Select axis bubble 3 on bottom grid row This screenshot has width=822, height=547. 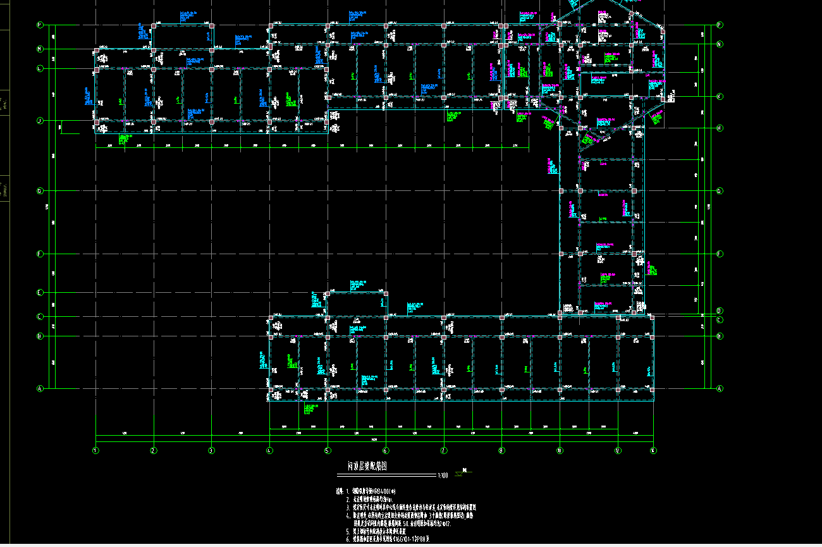click(x=211, y=451)
